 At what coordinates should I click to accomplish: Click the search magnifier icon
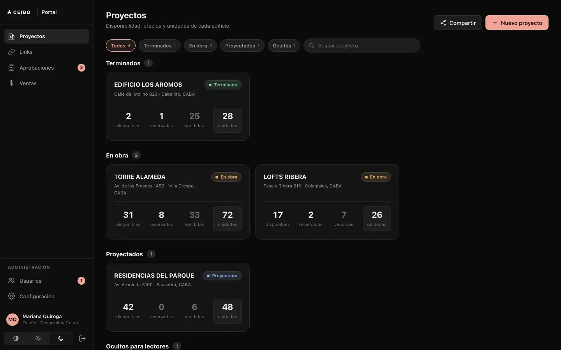pyautogui.click(x=312, y=45)
